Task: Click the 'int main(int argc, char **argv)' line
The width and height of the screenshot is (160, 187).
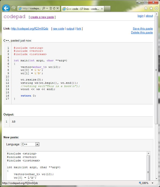Action: (41, 60)
